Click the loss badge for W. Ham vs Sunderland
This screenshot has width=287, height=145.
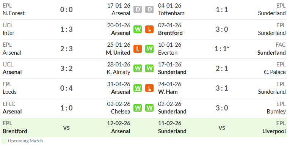coord(149,88)
